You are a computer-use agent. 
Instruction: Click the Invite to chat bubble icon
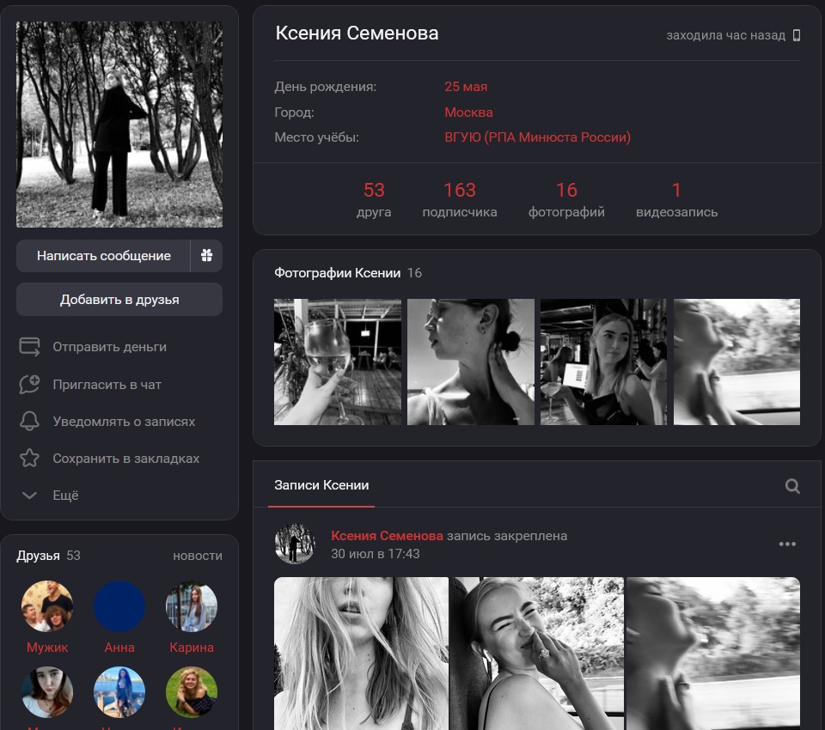tap(29, 385)
